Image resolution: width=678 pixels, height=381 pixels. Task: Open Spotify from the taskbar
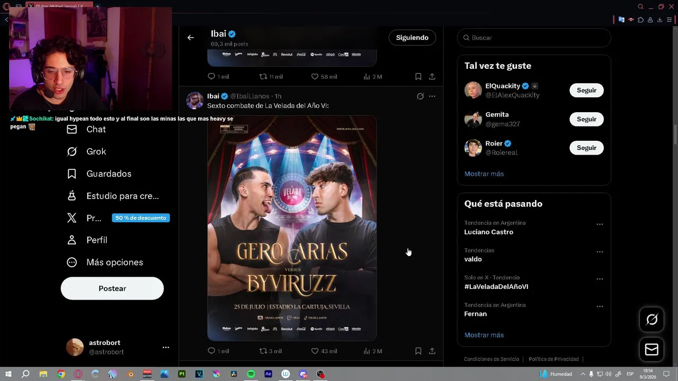pyautogui.click(x=251, y=374)
